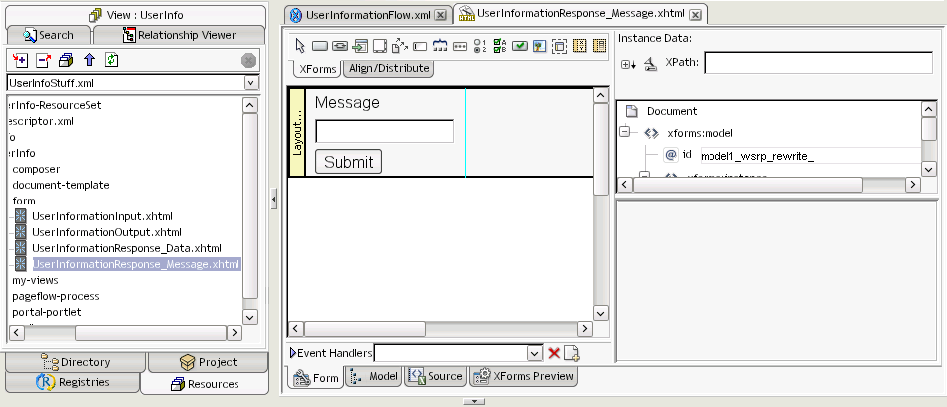Open the Model editor tab
947x407 pixels.
[375, 377]
